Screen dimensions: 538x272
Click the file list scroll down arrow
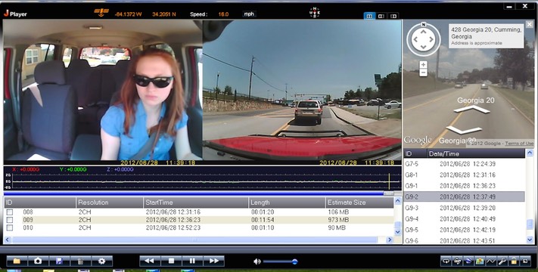click(x=398, y=232)
